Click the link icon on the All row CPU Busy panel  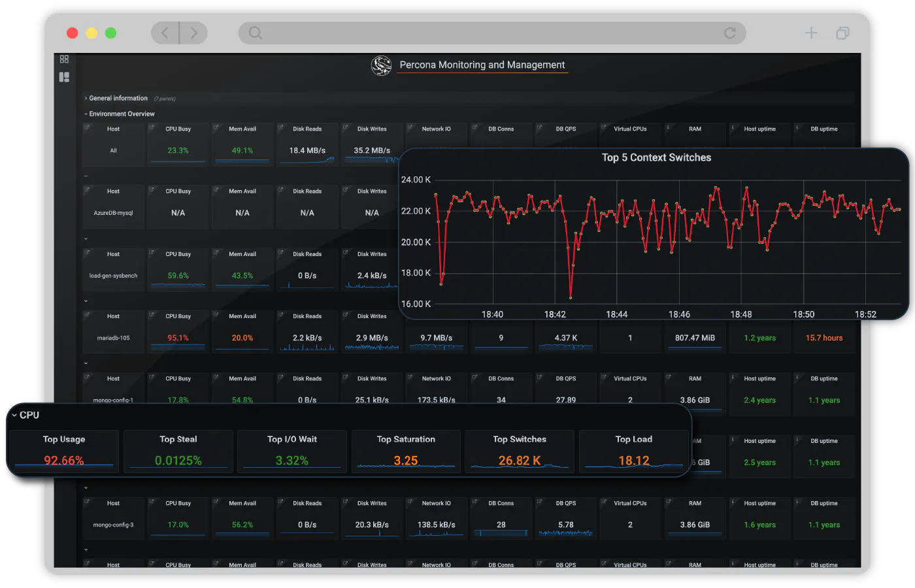click(152, 127)
